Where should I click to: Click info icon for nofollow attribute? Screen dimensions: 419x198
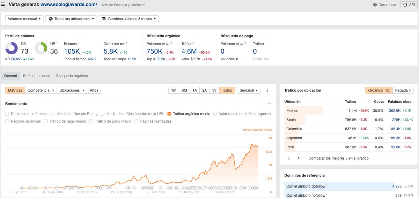coord(326,195)
